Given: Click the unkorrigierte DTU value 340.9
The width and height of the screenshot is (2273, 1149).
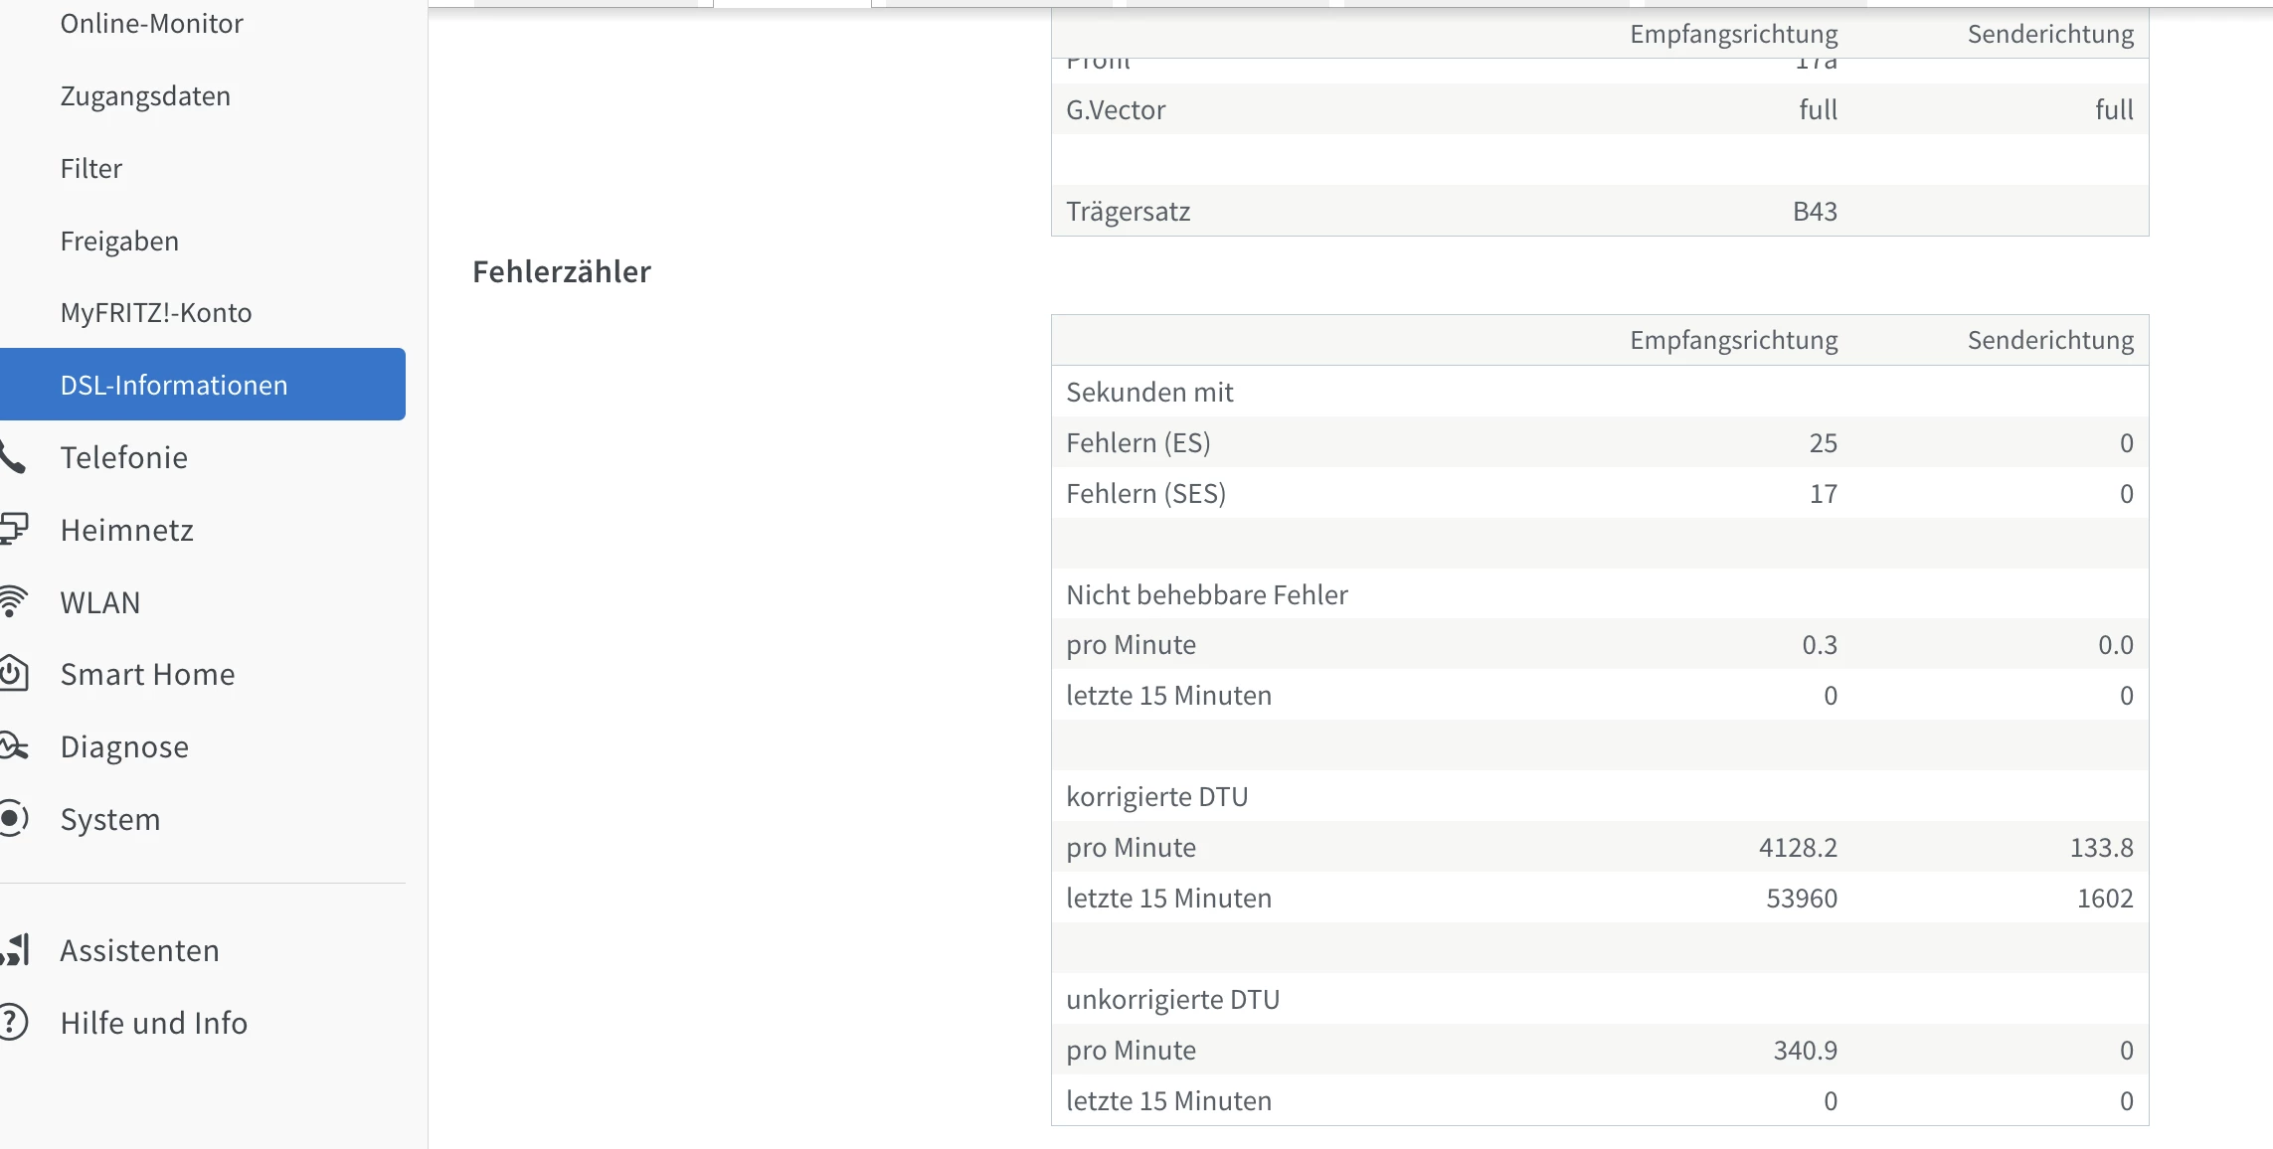Looking at the screenshot, I should (x=1805, y=1050).
